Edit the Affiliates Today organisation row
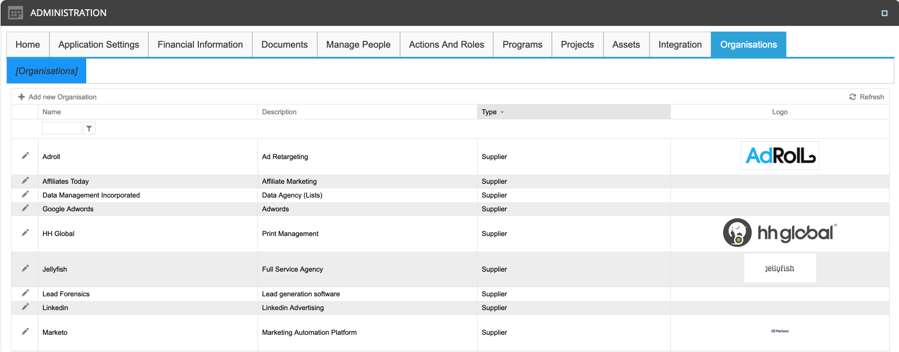 pyautogui.click(x=25, y=181)
